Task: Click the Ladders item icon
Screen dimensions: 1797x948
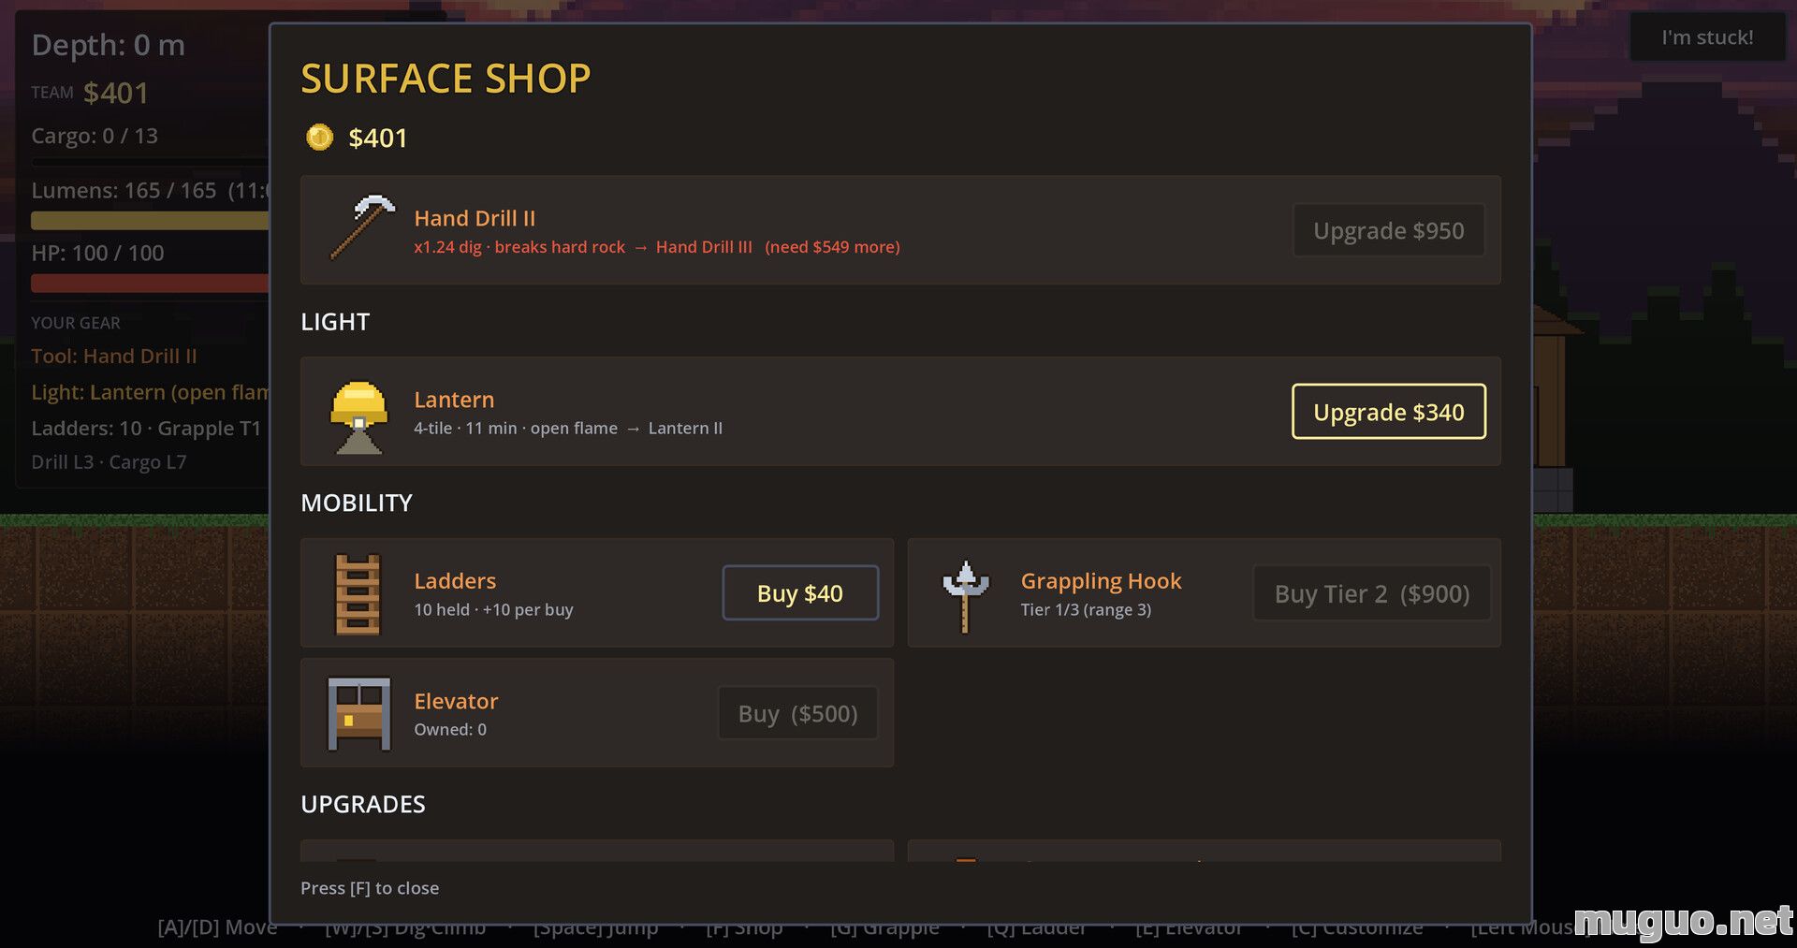Action: [x=358, y=594]
